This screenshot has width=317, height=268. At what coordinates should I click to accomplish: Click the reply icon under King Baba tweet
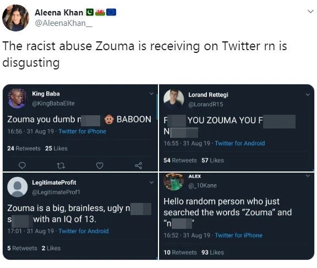[x=22, y=165]
